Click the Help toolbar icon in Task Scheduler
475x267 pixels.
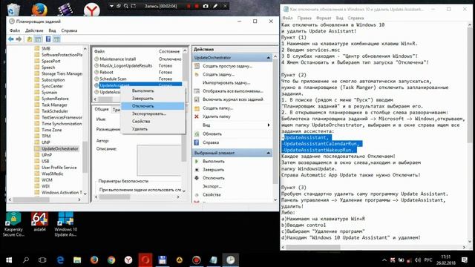tap(47, 39)
